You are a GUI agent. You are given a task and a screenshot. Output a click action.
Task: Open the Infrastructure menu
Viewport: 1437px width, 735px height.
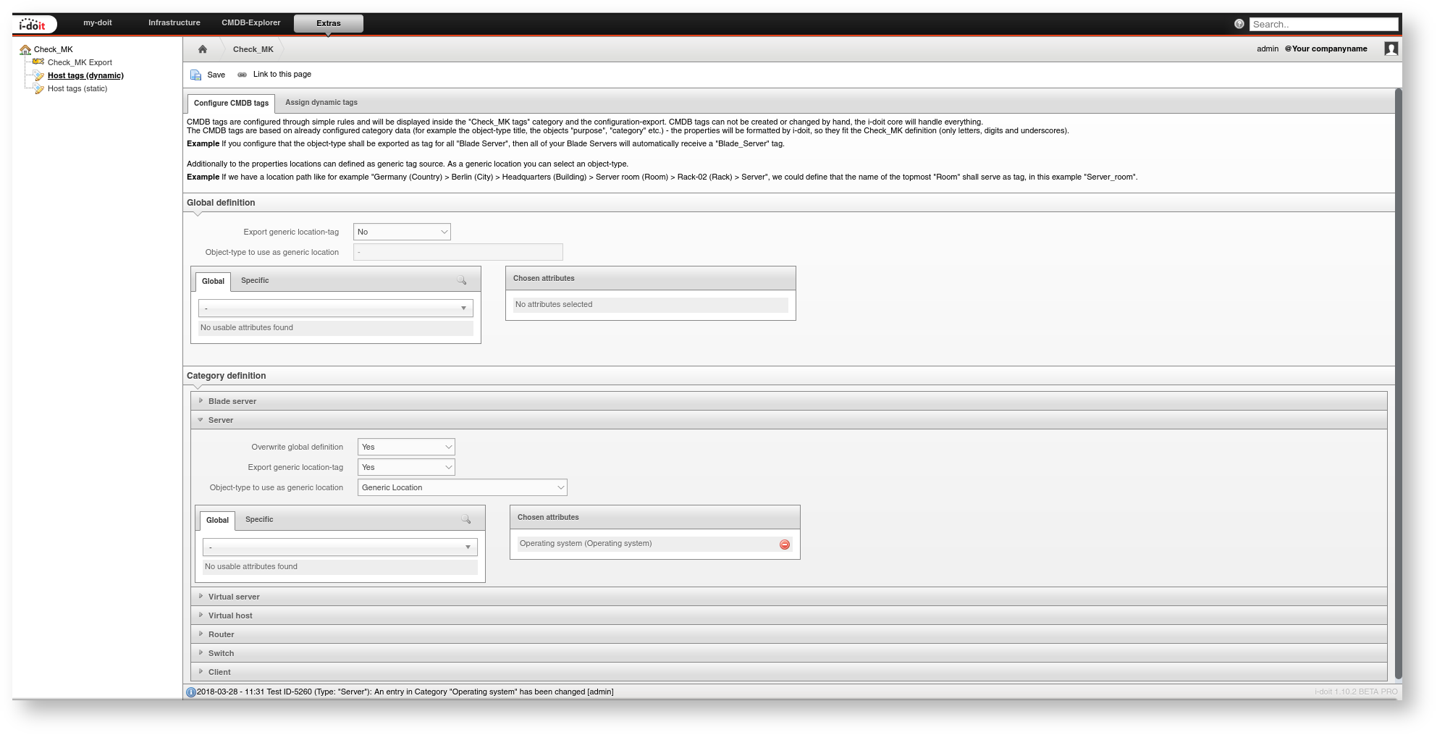pos(174,23)
